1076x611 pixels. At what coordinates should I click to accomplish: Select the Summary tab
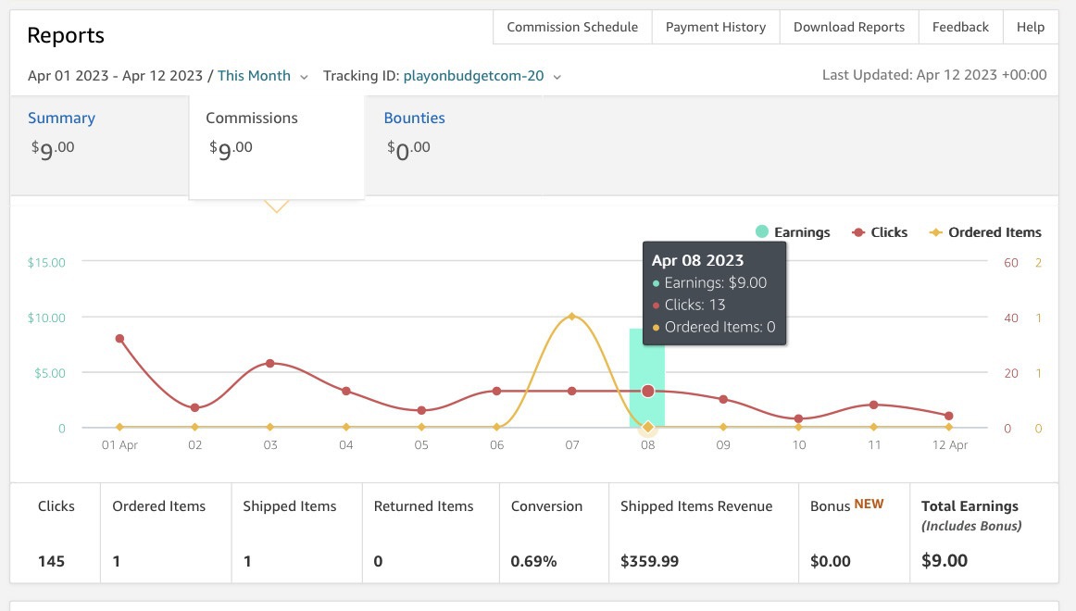(x=99, y=145)
